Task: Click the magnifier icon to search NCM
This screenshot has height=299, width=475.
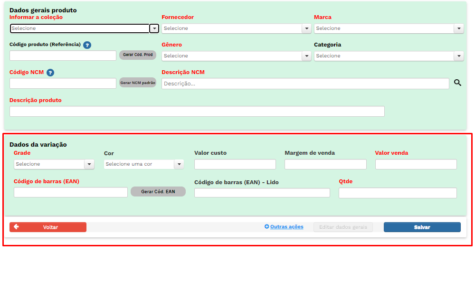Action: (x=457, y=83)
